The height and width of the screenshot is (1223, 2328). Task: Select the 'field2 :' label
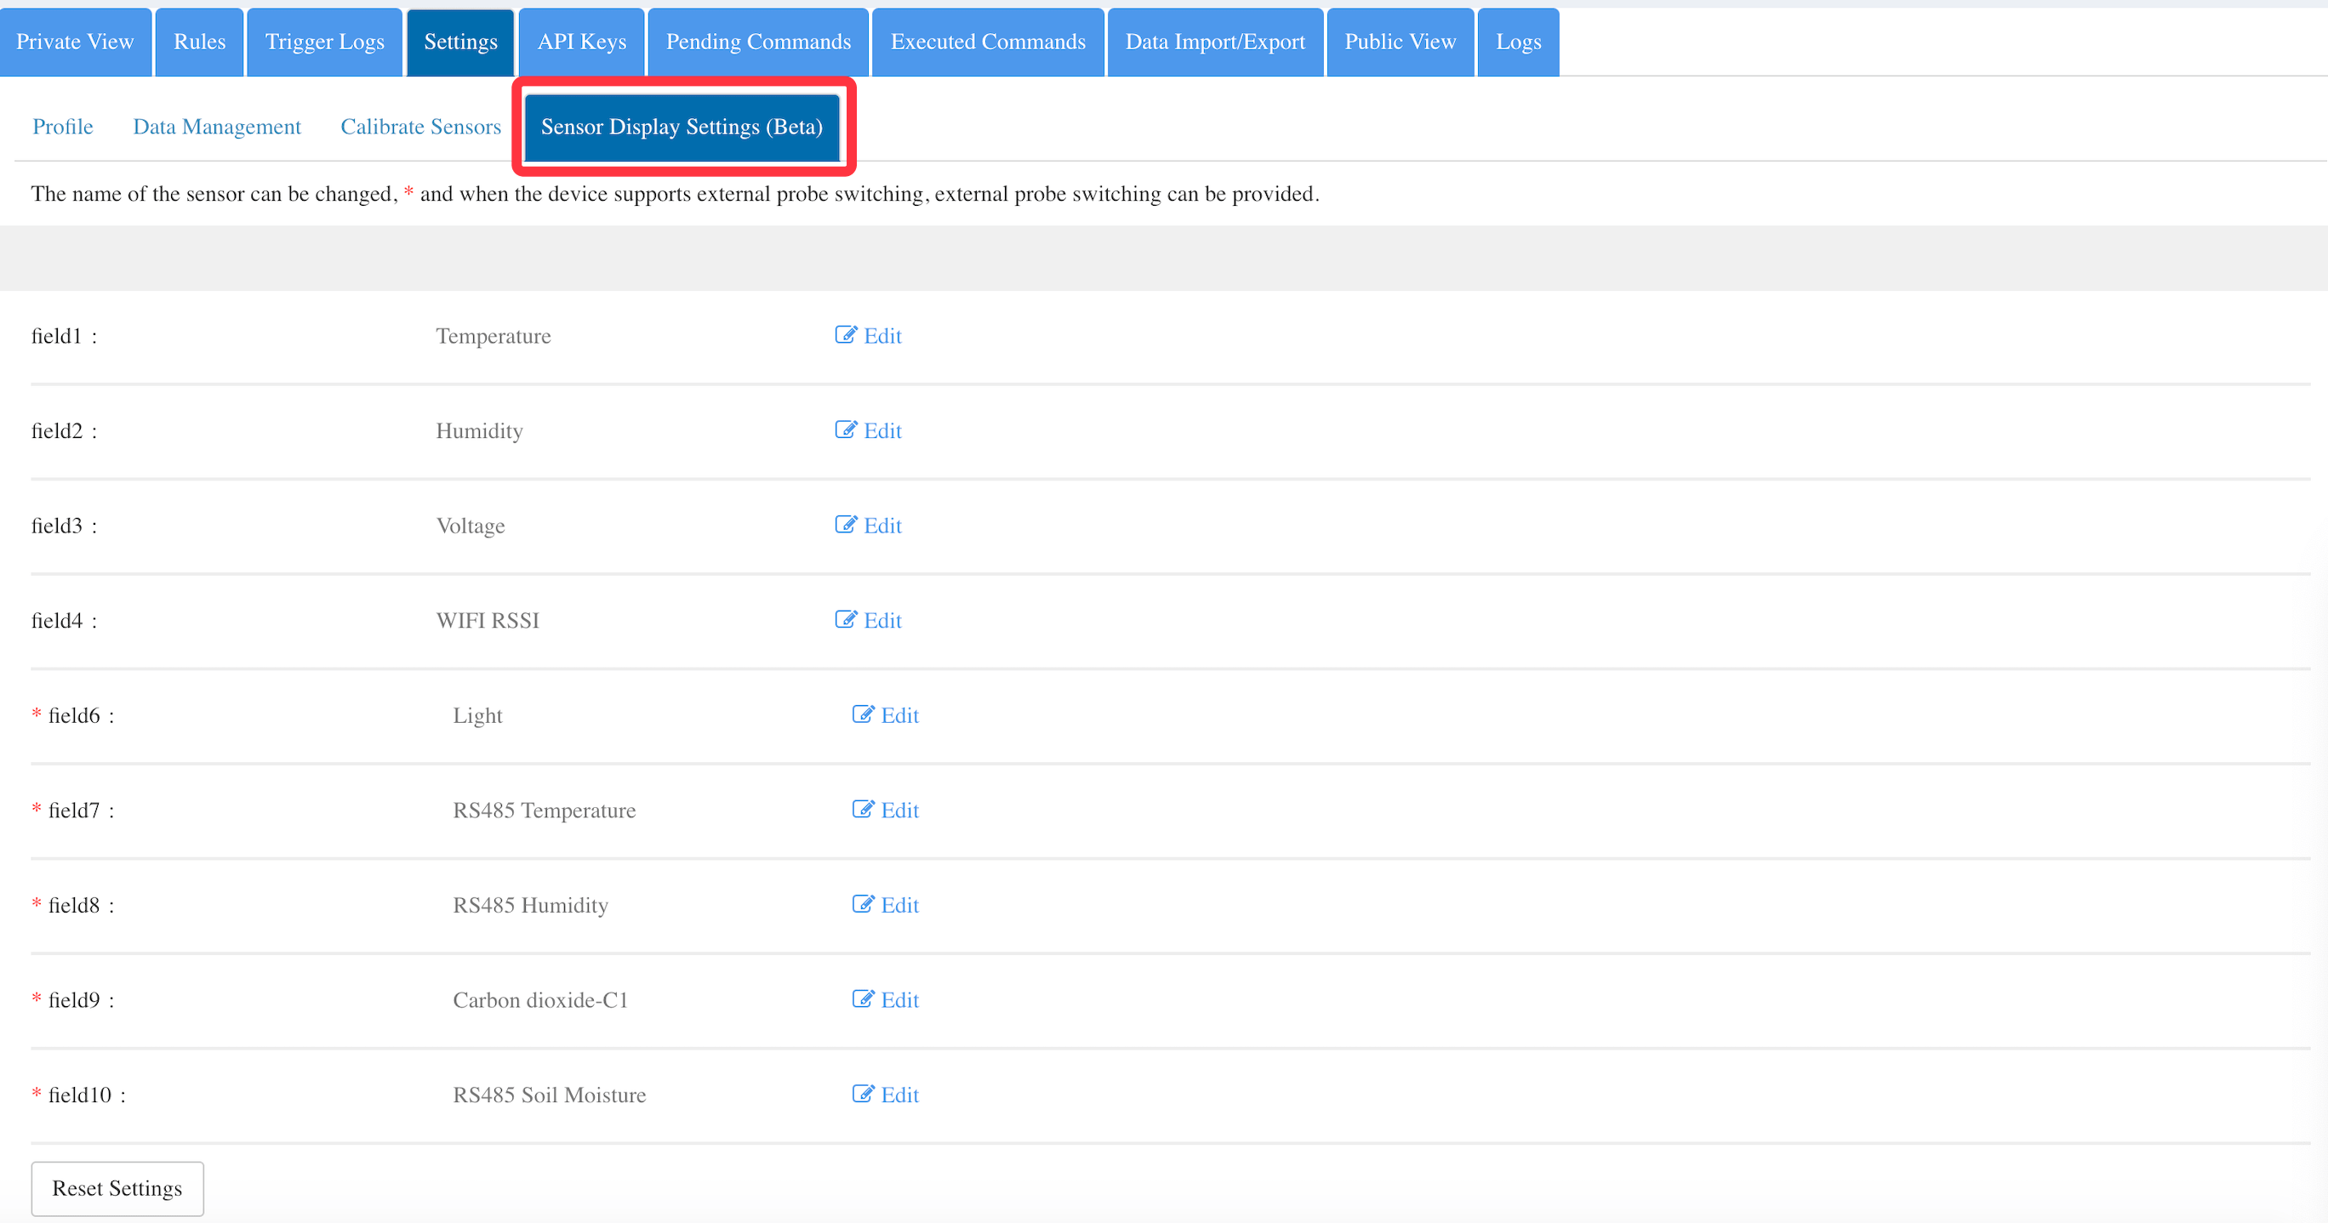click(64, 431)
